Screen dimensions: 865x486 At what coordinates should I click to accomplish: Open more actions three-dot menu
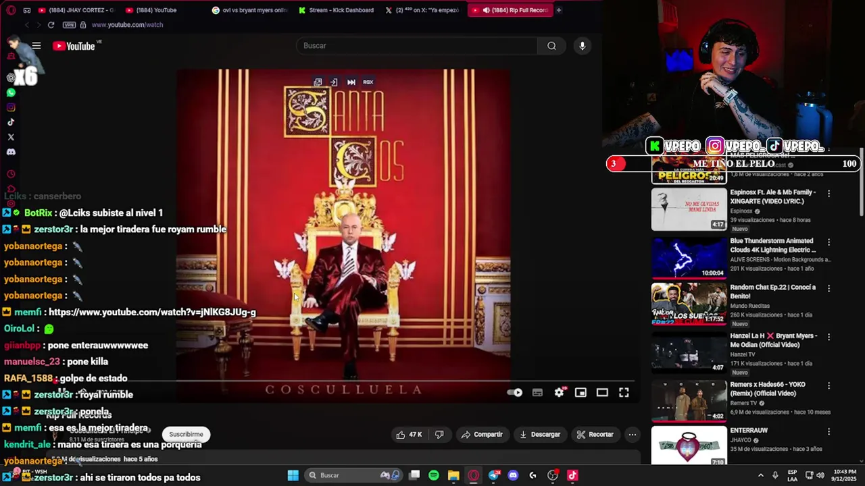(632, 435)
